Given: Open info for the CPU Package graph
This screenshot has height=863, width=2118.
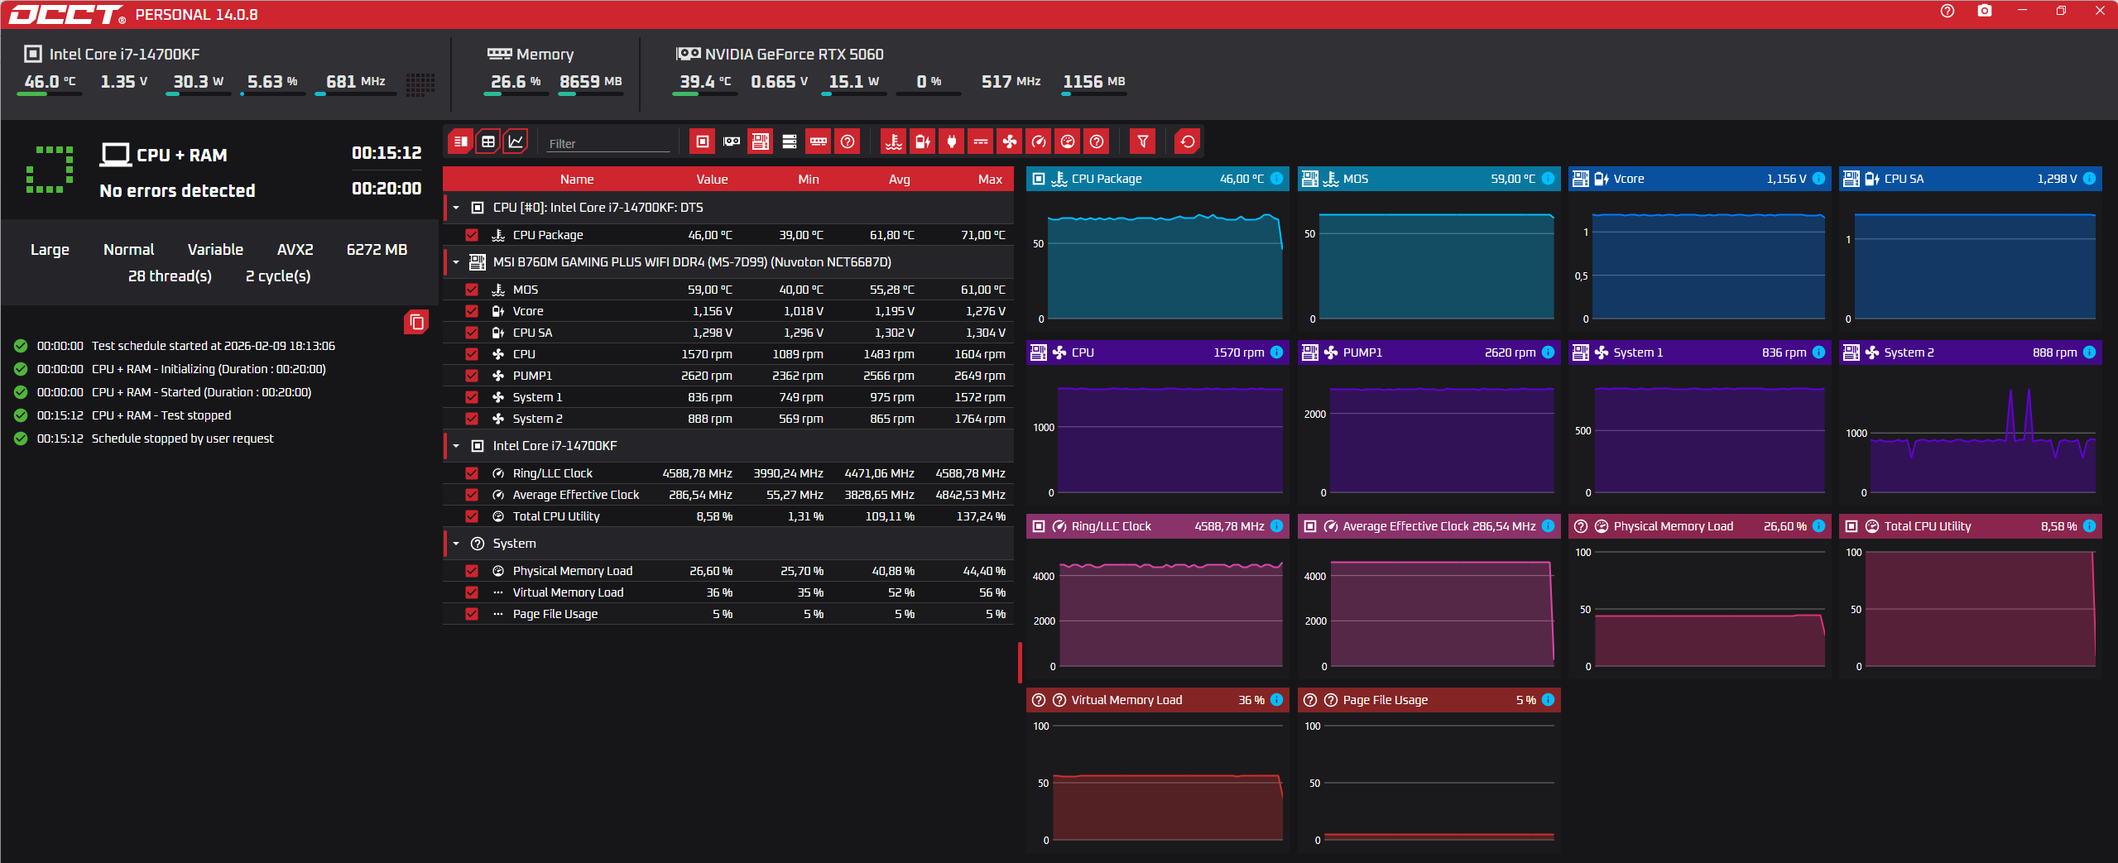Looking at the screenshot, I should [x=1277, y=179].
